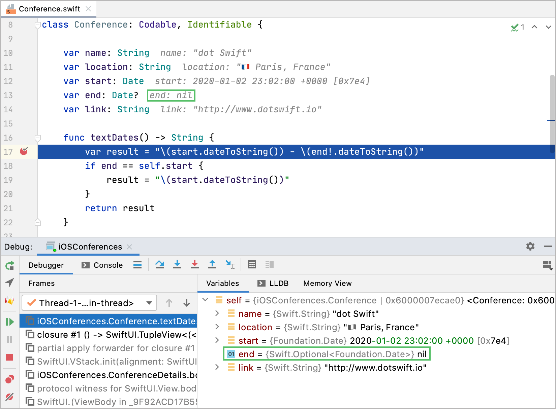
Task: Open View Breakpoints icon
Action: (10, 379)
